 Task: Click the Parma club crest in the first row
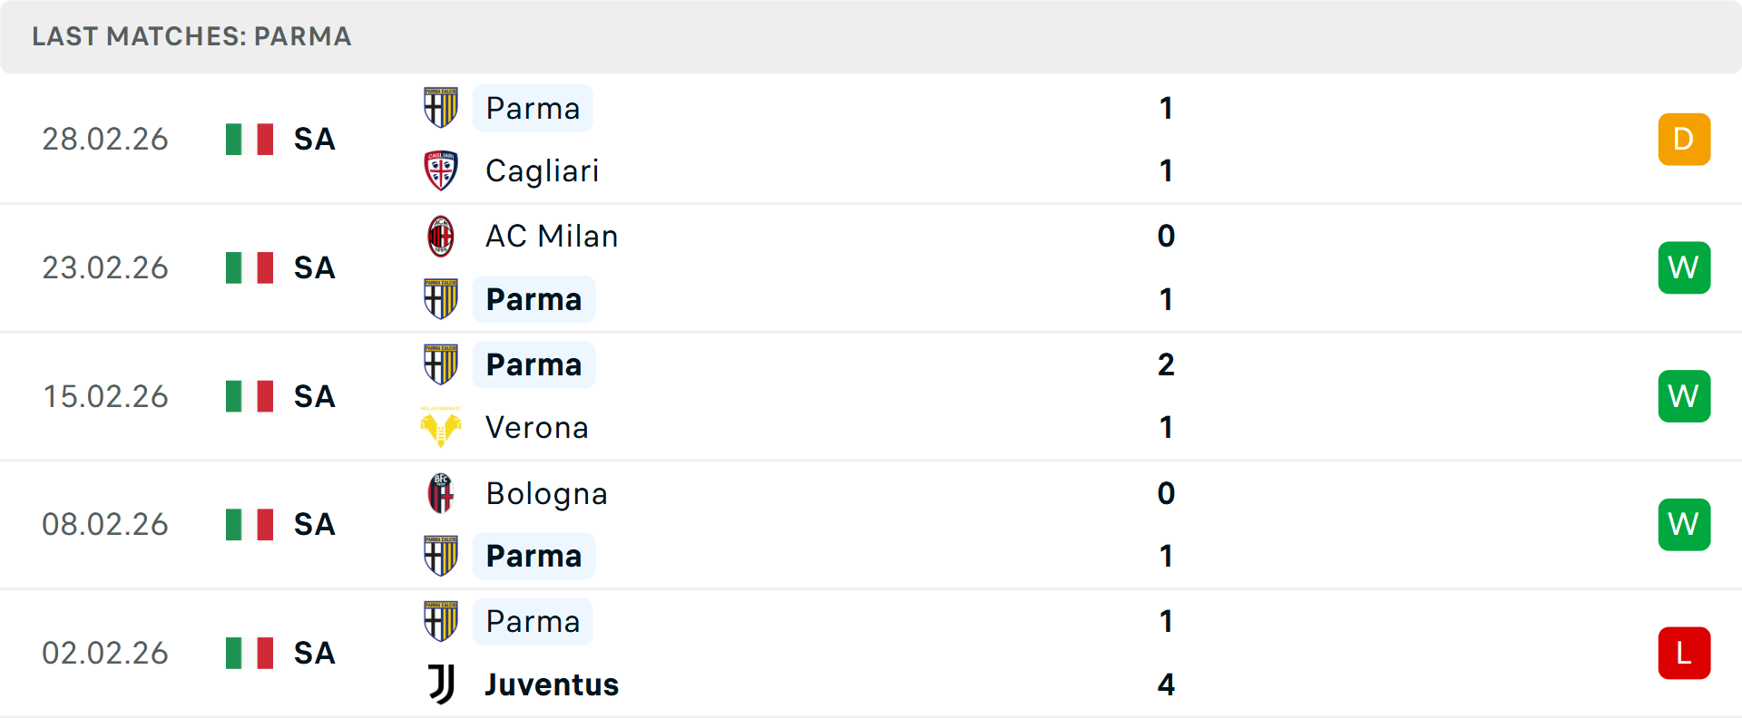[x=441, y=108]
